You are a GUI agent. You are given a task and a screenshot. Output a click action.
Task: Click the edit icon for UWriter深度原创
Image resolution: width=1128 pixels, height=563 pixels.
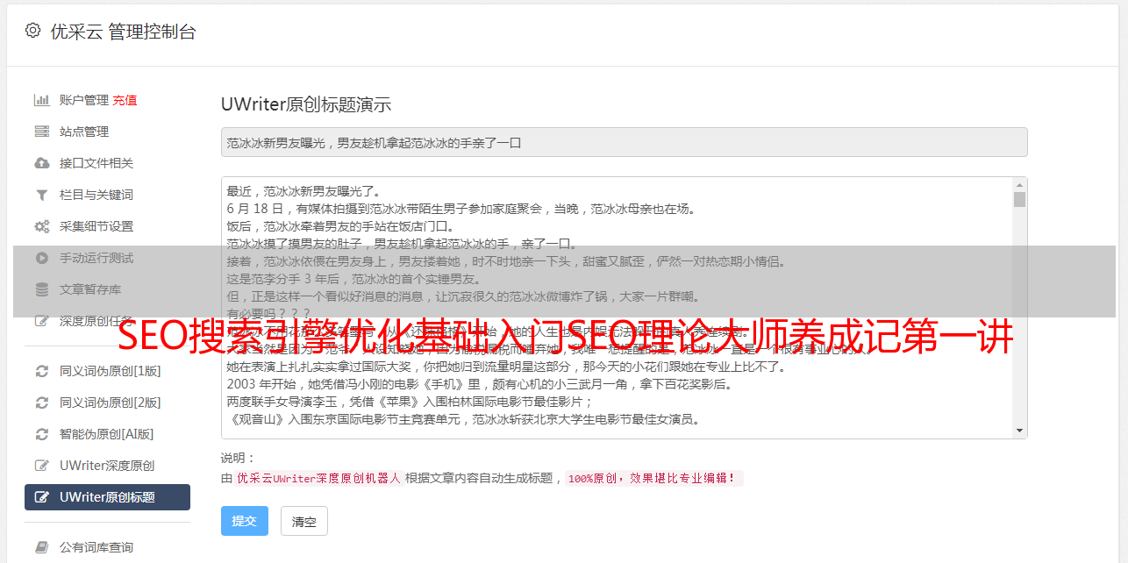(x=41, y=466)
